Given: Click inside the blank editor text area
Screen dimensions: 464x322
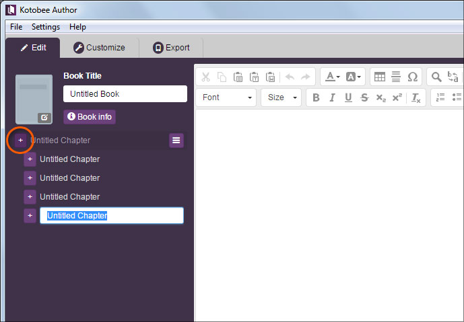Looking at the screenshot, I should point(329,216).
